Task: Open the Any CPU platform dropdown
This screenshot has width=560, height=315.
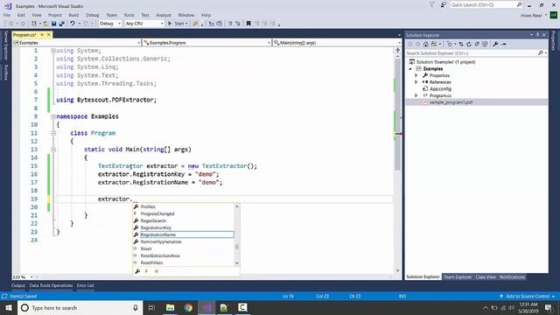Action: click(143, 24)
